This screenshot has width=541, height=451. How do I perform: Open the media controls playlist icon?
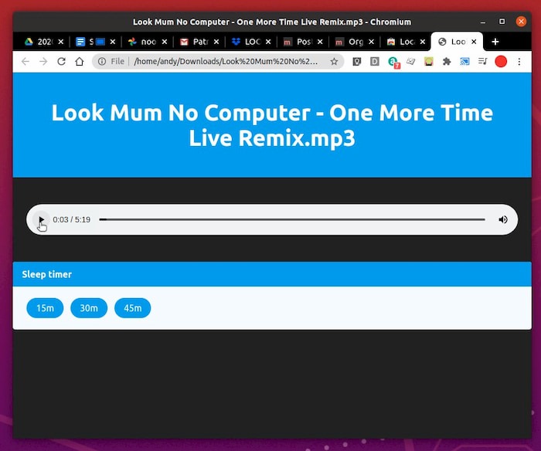(483, 61)
